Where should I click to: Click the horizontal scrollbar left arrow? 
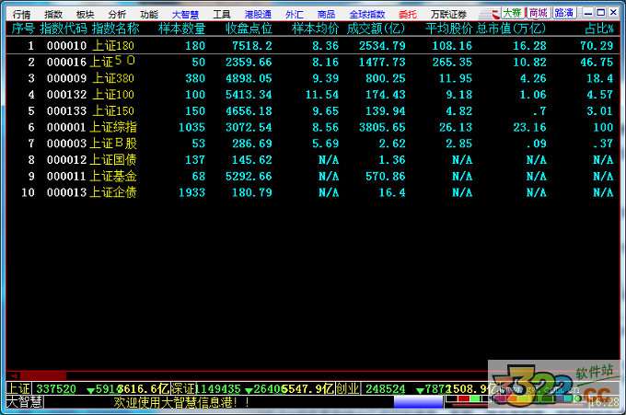click(x=14, y=376)
